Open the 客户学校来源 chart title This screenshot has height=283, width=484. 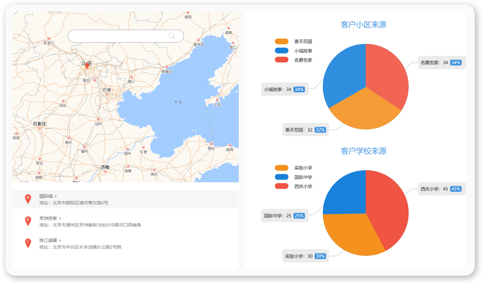[363, 151]
